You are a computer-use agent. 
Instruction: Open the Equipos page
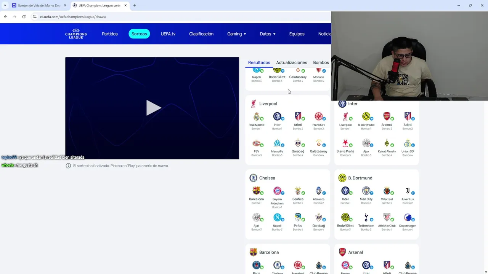(297, 34)
